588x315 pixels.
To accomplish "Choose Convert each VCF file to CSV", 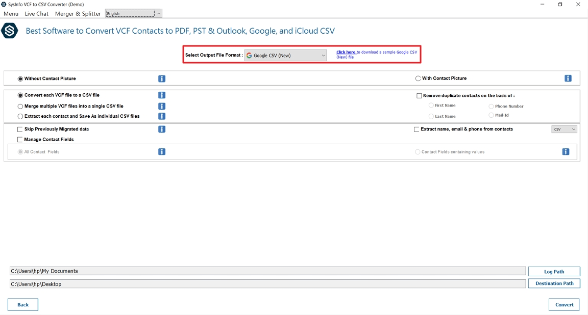I will [20, 95].
